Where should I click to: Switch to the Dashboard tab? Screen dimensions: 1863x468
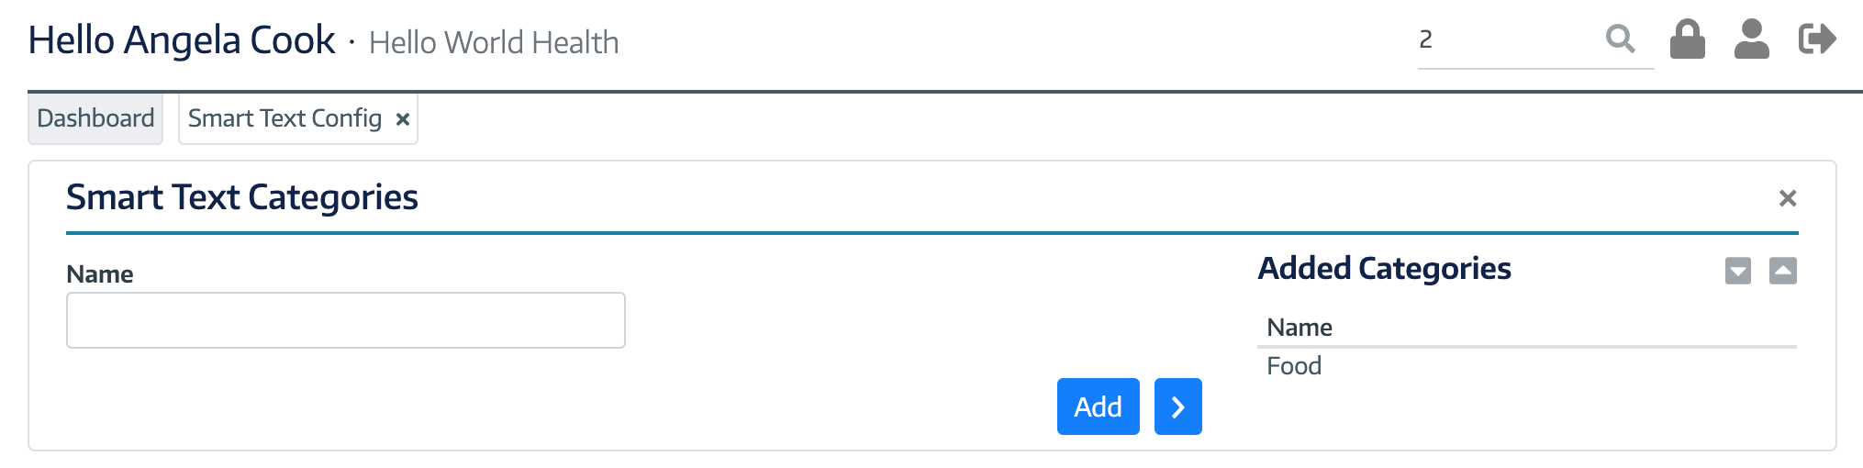95,118
